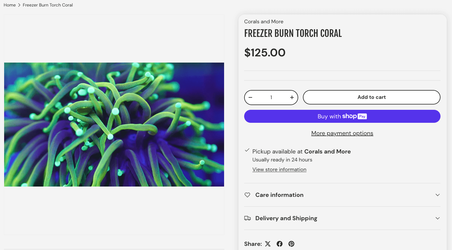Click the torch coral product photo
Screen dimensions: 452x250
(x=114, y=124)
